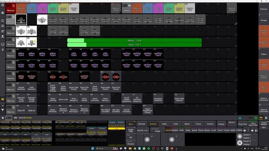Open Show A Command view button
This screenshot has height=151, width=269.
point(264,99)
